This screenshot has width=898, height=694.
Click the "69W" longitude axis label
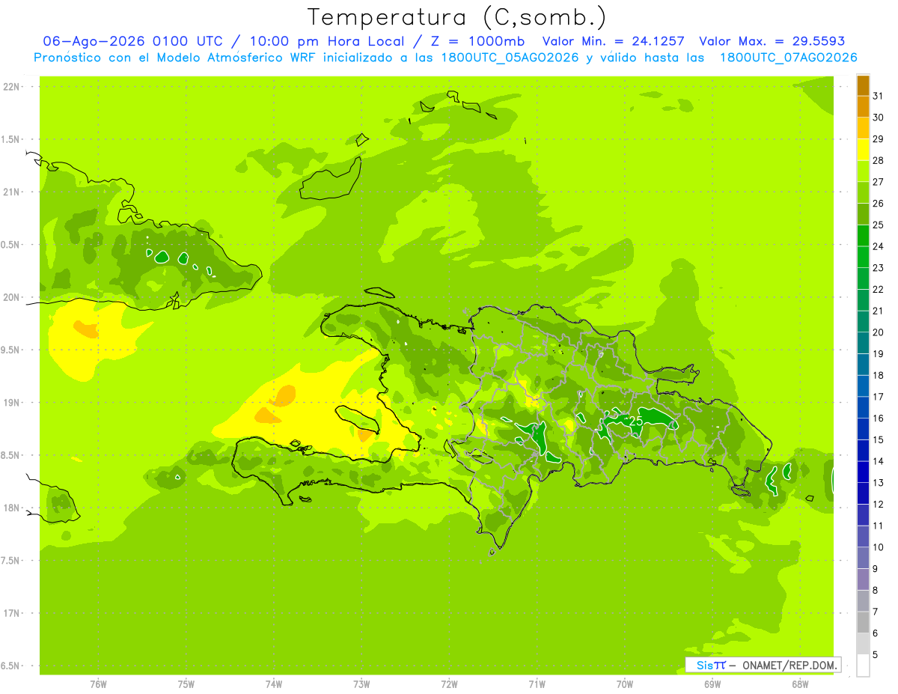tap(712, 684)
